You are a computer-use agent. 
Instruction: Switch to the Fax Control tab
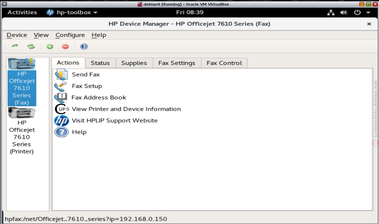[224, 63]
